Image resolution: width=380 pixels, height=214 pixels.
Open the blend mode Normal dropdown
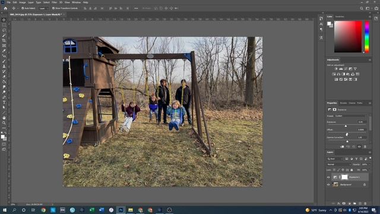pyautogui.click(x=339, y=165)
